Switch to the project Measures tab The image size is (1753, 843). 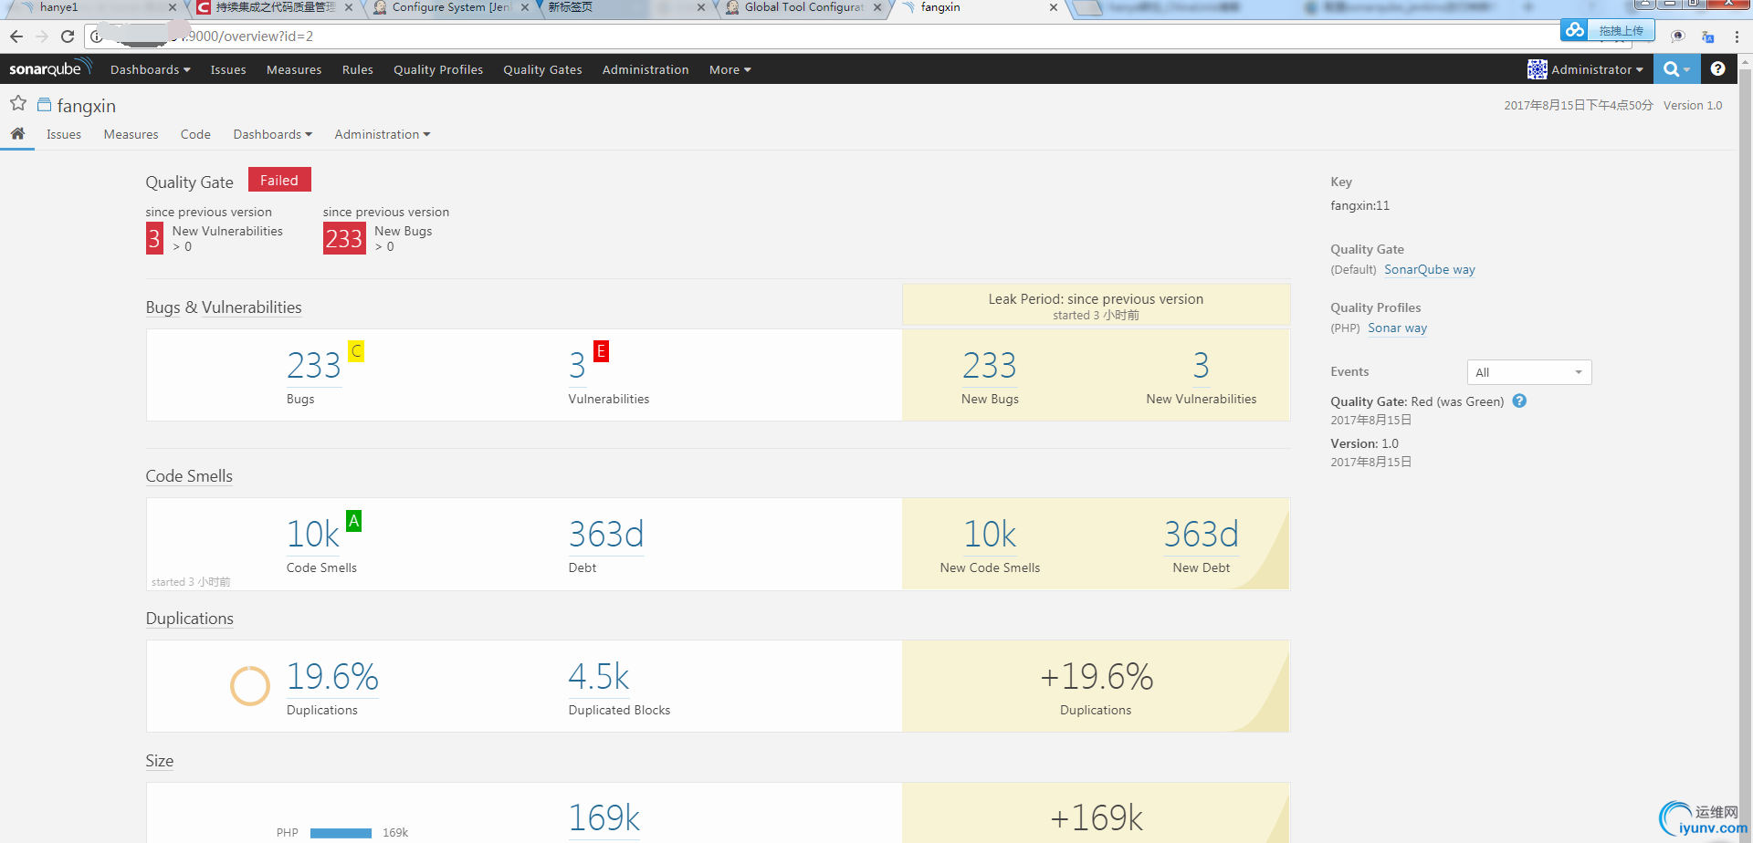pyautogui.click(x=131, y=134)
